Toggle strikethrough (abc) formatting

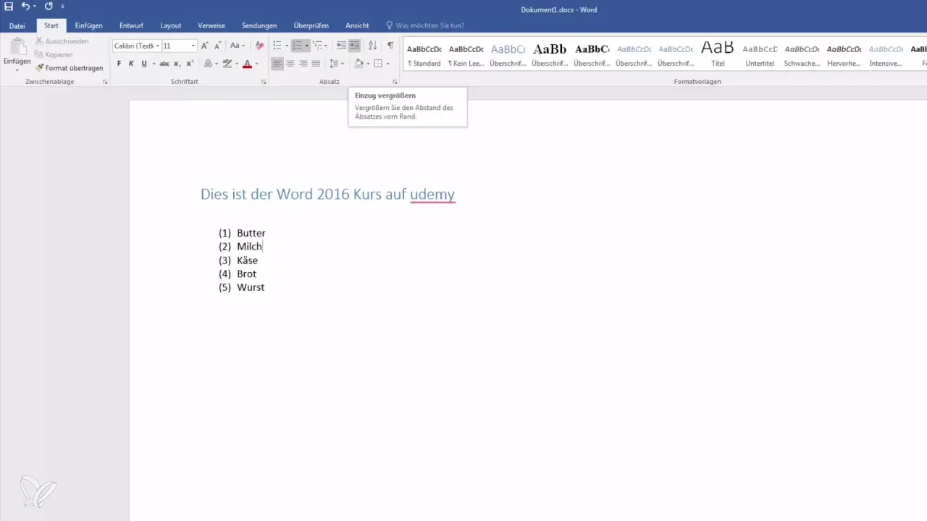tap(164, 64)
